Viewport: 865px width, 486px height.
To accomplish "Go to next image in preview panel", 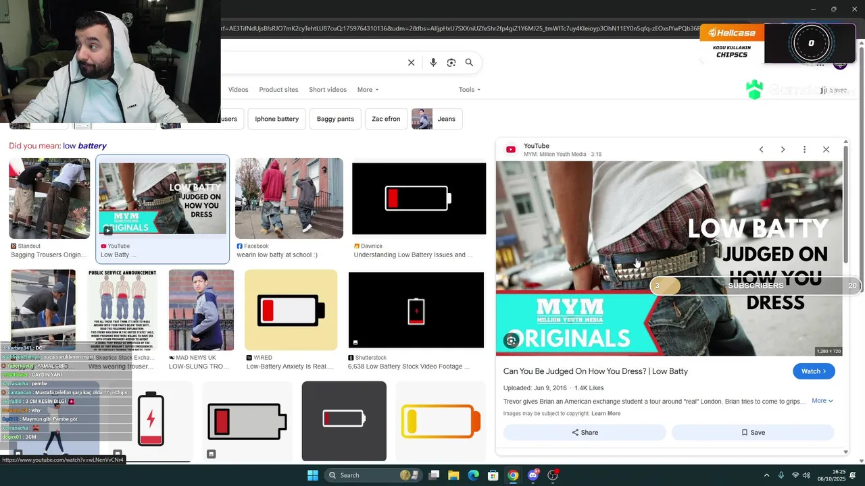I will pyautogui.click(x=783, y=149).
